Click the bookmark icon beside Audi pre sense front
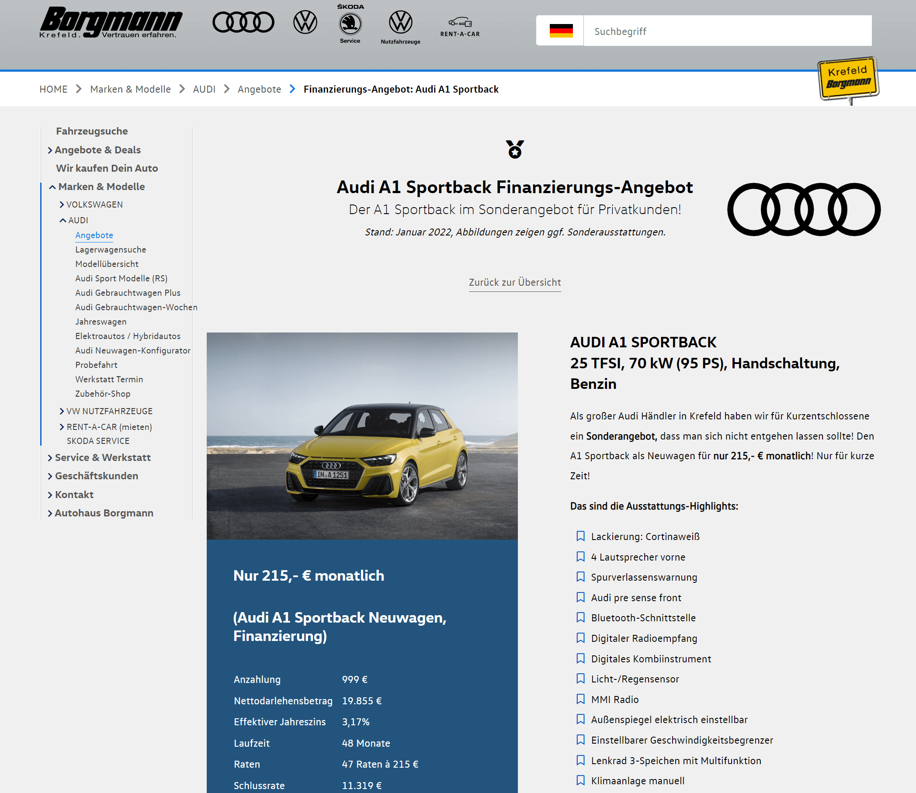 580,597
